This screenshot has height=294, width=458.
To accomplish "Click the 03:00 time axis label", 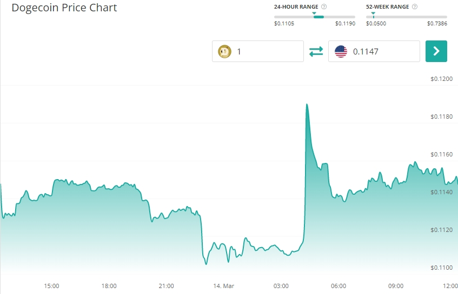I will coord(281,286).
